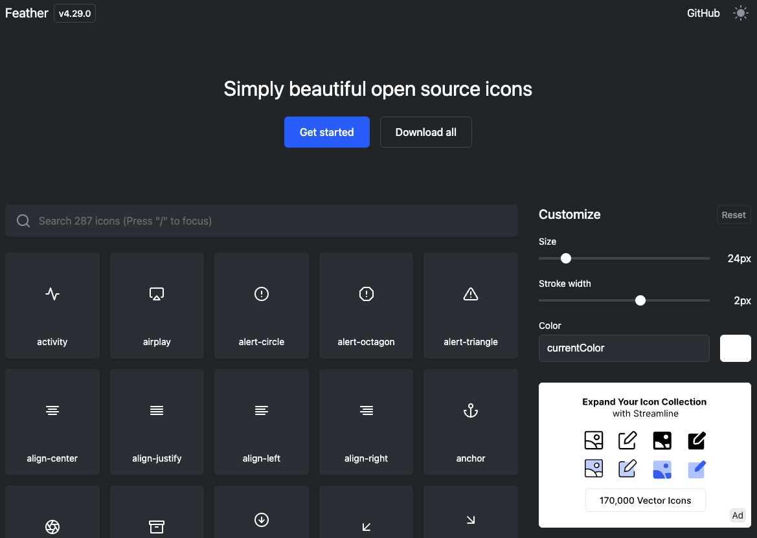
Task: Pick the align-left icon
Action: 262,421
